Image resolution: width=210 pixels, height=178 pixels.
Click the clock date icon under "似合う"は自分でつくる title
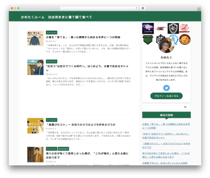pos(47,74)
